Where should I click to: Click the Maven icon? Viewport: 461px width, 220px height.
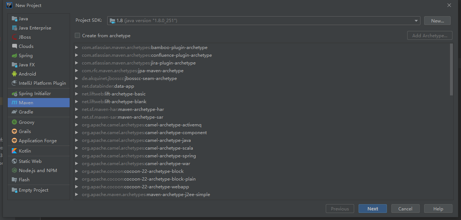tap(14, 103)
